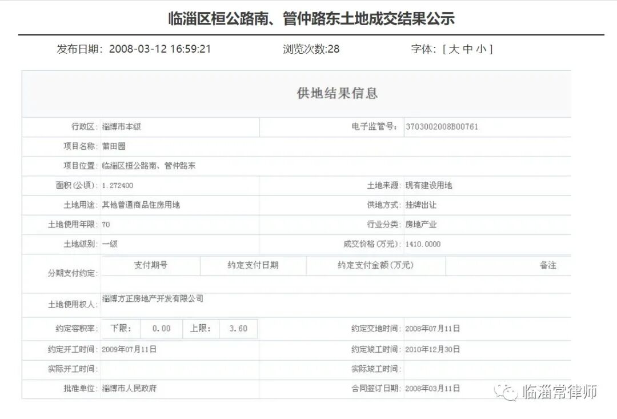This screenshot has height=419, width=617.
Task: Select the area value 1.272400
Action: pos(117,185)
